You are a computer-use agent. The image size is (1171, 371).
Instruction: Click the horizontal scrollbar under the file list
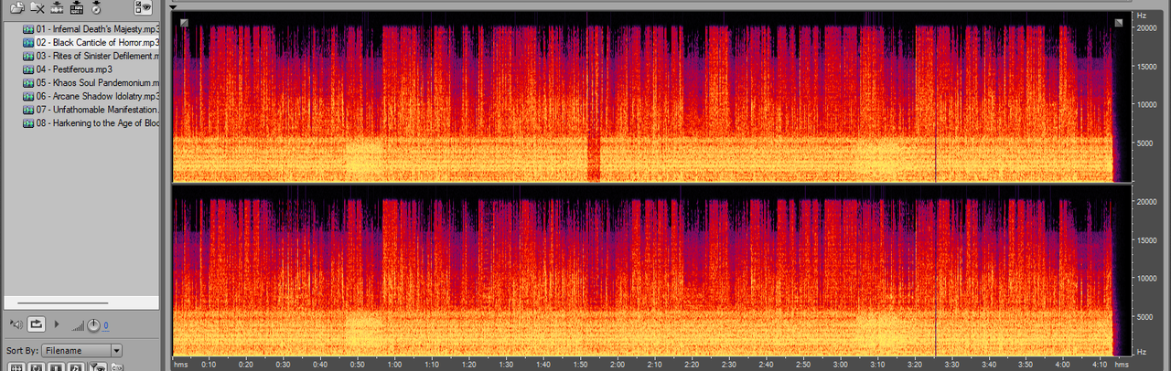(62, 302)
